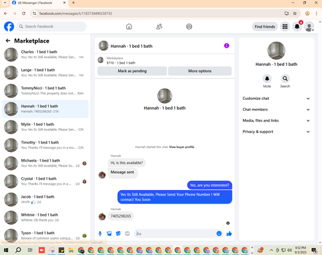
Task: Open the Friends icon in top navigation
Action: coord(159,26)
